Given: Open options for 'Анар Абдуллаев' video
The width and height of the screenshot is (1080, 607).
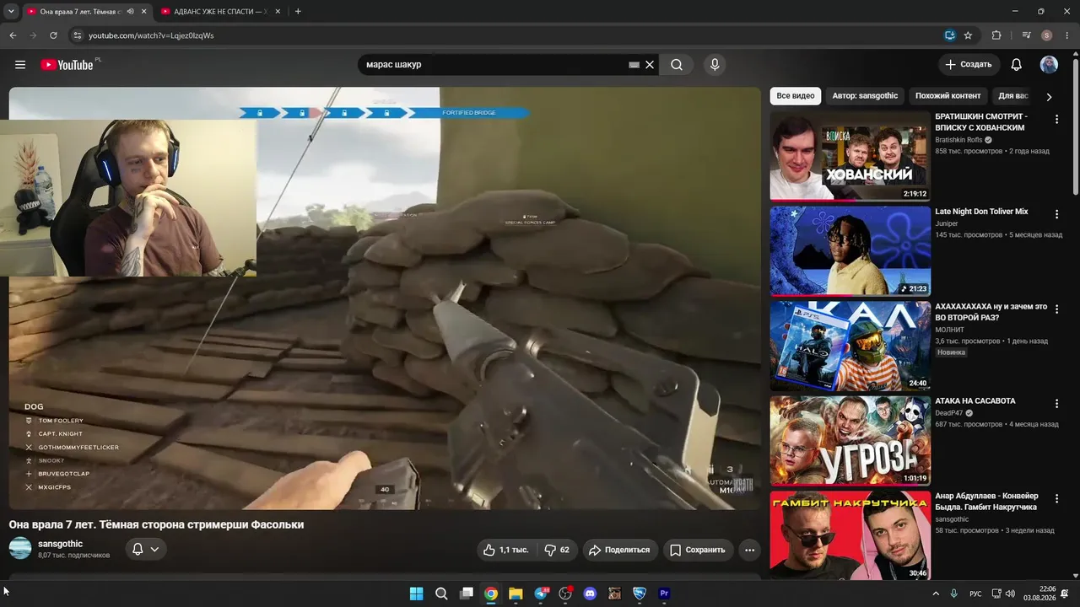Looking at the screenshot, I should pos(1056,499).
